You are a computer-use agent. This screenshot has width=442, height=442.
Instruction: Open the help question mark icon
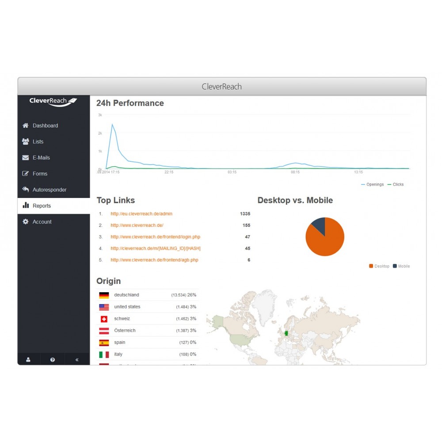click(x=53, y=360)
